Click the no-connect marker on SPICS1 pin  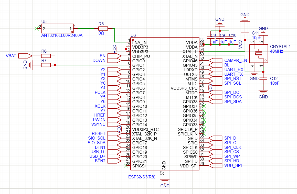pos(126,165)
